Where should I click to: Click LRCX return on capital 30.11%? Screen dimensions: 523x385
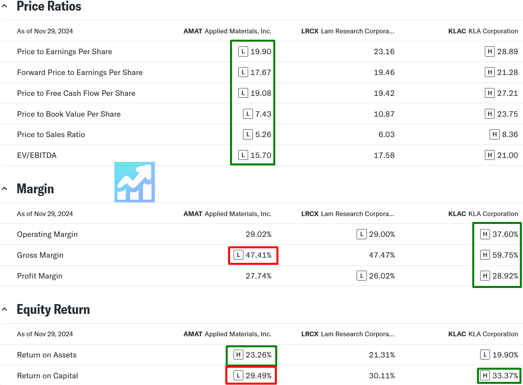click(382, 376)
